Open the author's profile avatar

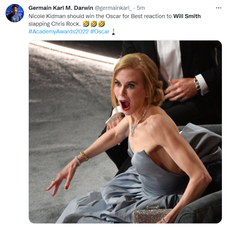pos(14,13)
